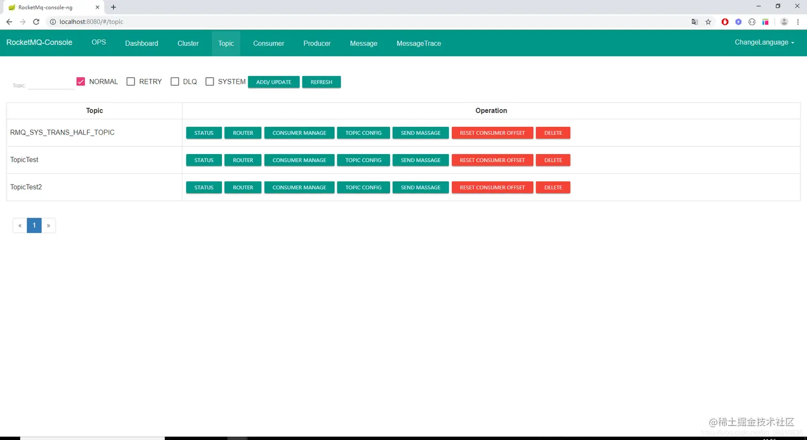
Task: Select the Topic nav tab
Action: 226,43
